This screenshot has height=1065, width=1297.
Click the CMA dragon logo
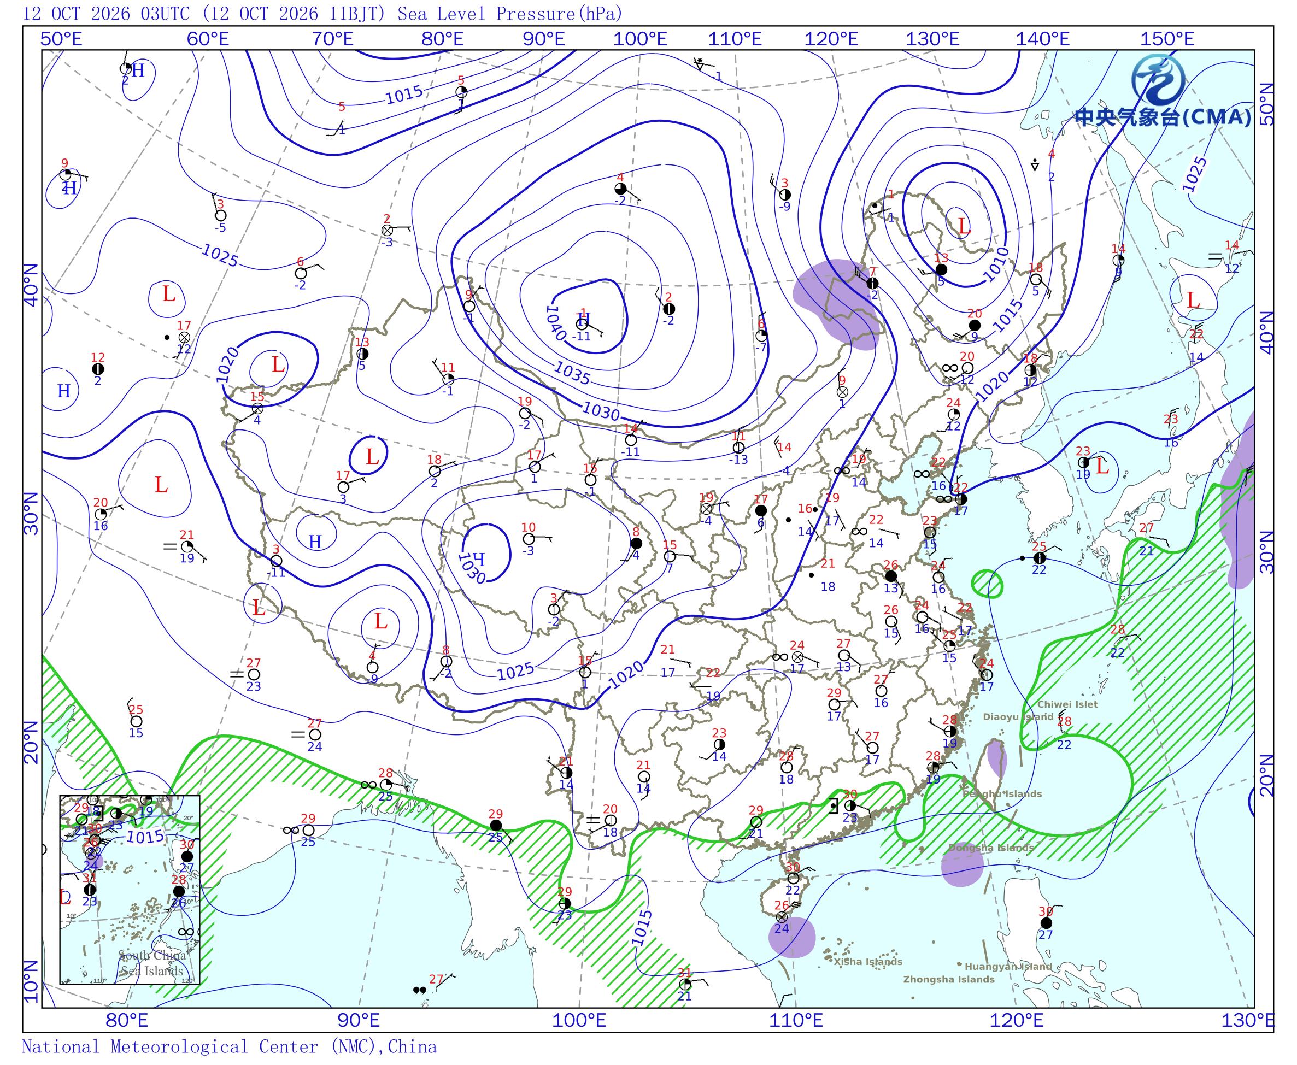(x=1158, y=80)
